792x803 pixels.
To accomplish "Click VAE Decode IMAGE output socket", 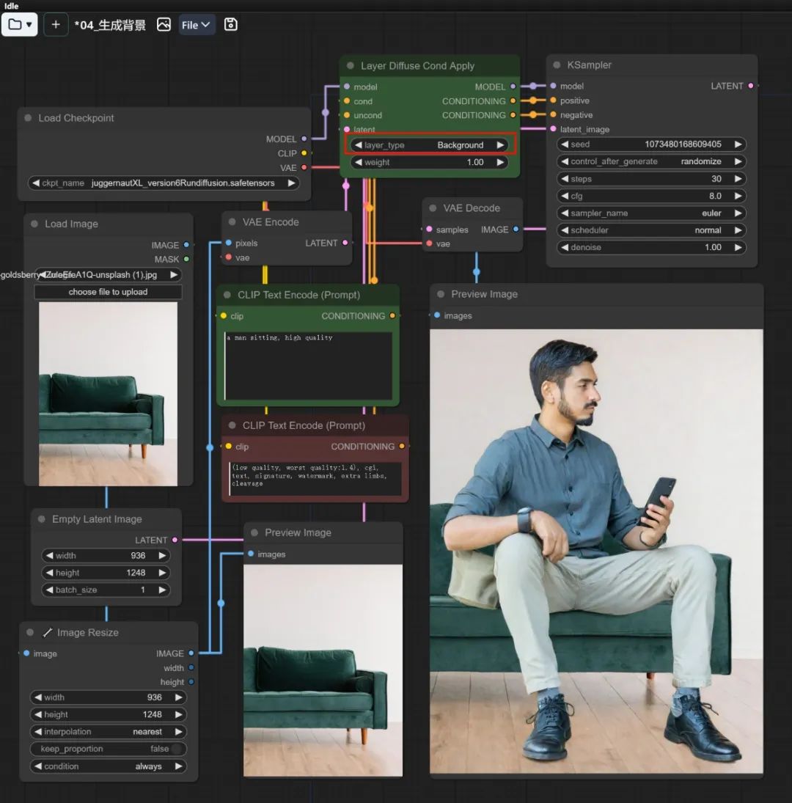I will point(516,230).
